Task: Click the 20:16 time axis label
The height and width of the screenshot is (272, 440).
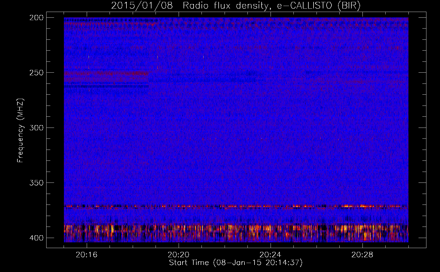Action: [x=87, y=255]
